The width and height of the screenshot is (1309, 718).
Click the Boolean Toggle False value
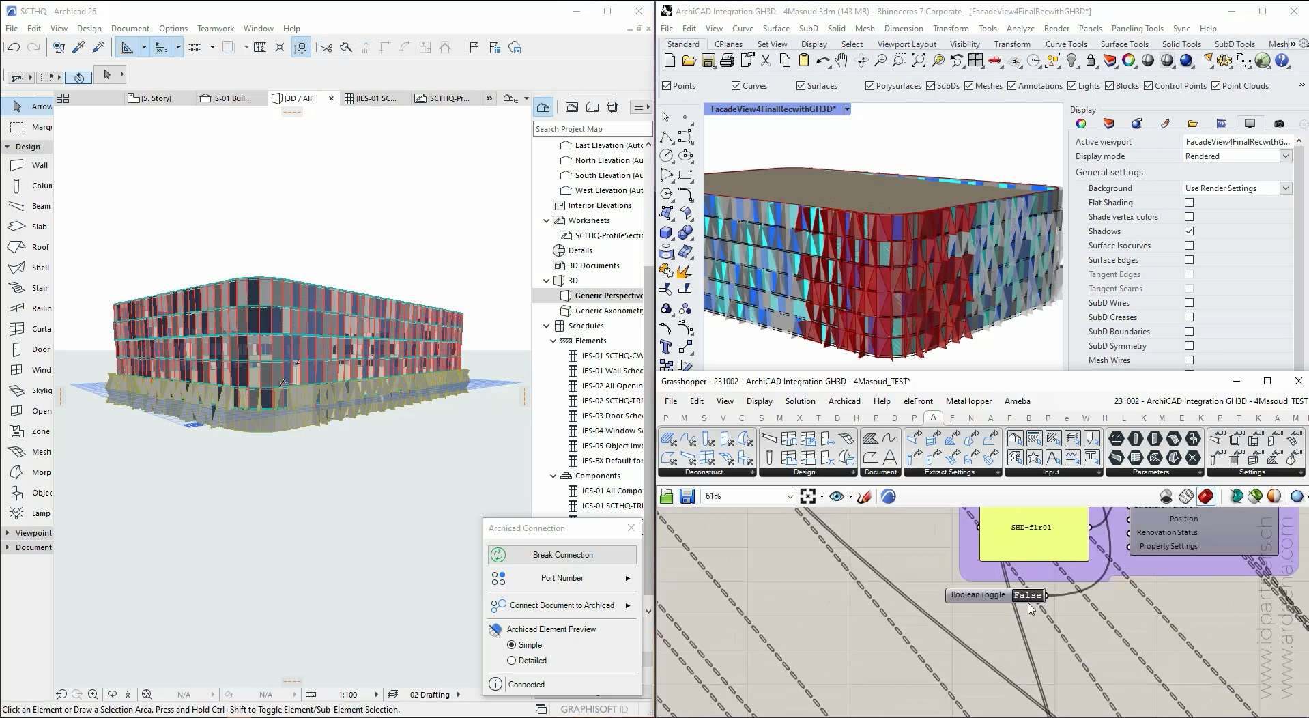(1027, 595)
